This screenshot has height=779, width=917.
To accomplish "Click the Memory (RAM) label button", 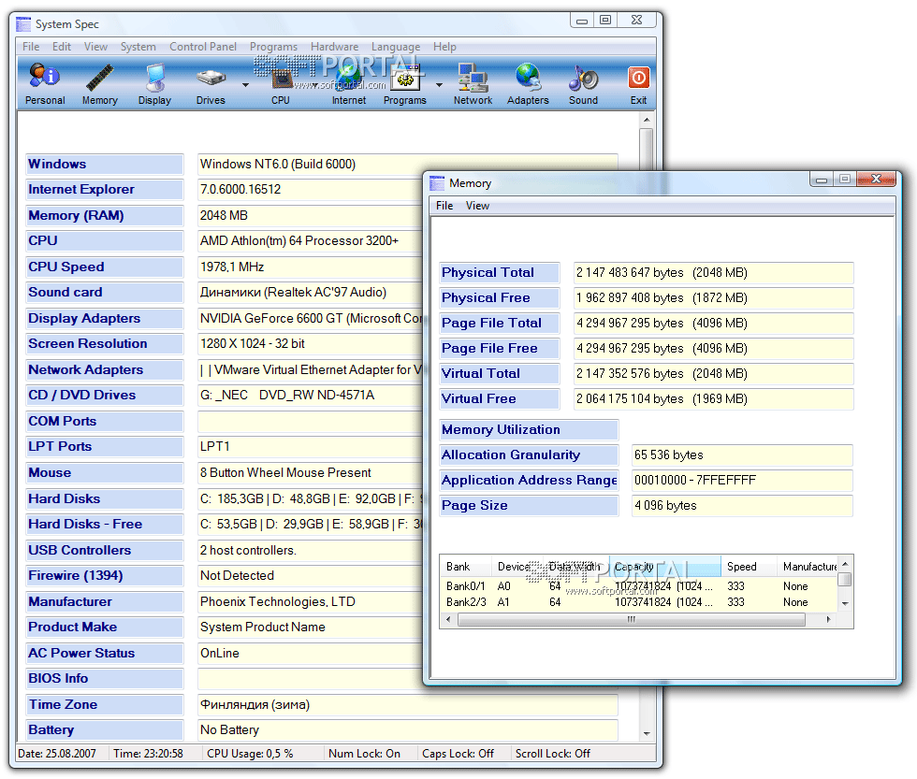I will point(105,216).
